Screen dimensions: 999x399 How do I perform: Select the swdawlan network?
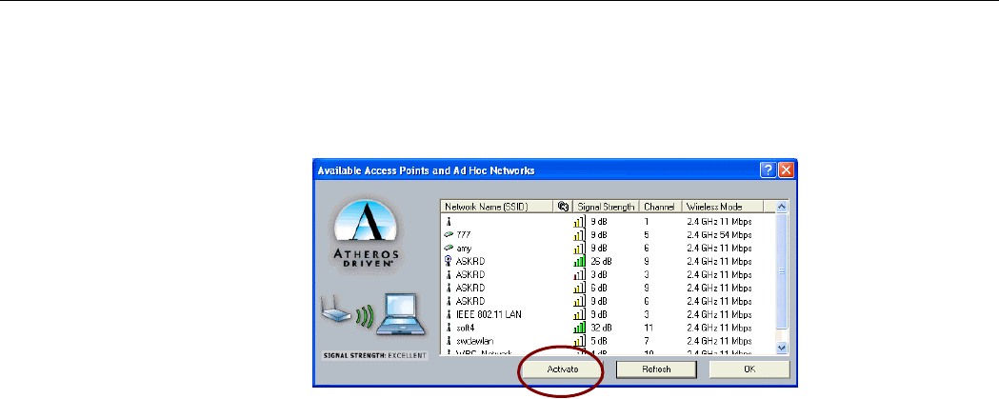[474, 341]
